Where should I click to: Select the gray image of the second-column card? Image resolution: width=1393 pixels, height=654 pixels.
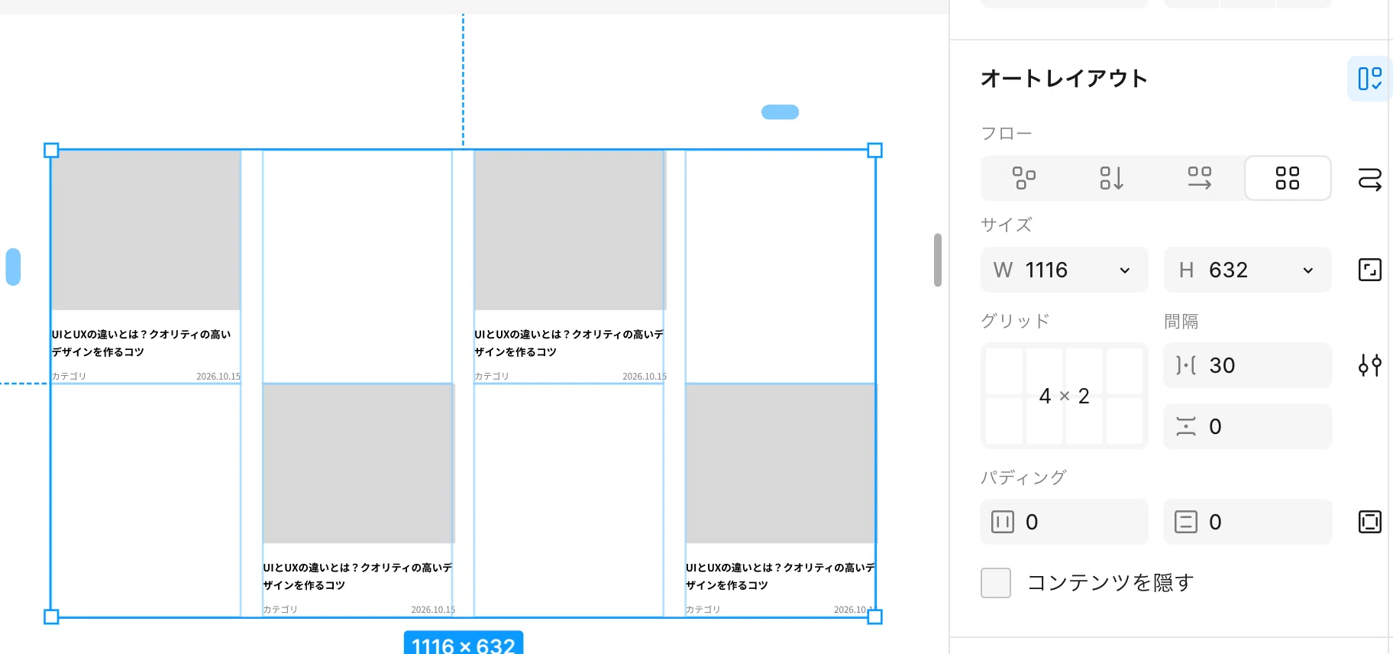(358, 464)
